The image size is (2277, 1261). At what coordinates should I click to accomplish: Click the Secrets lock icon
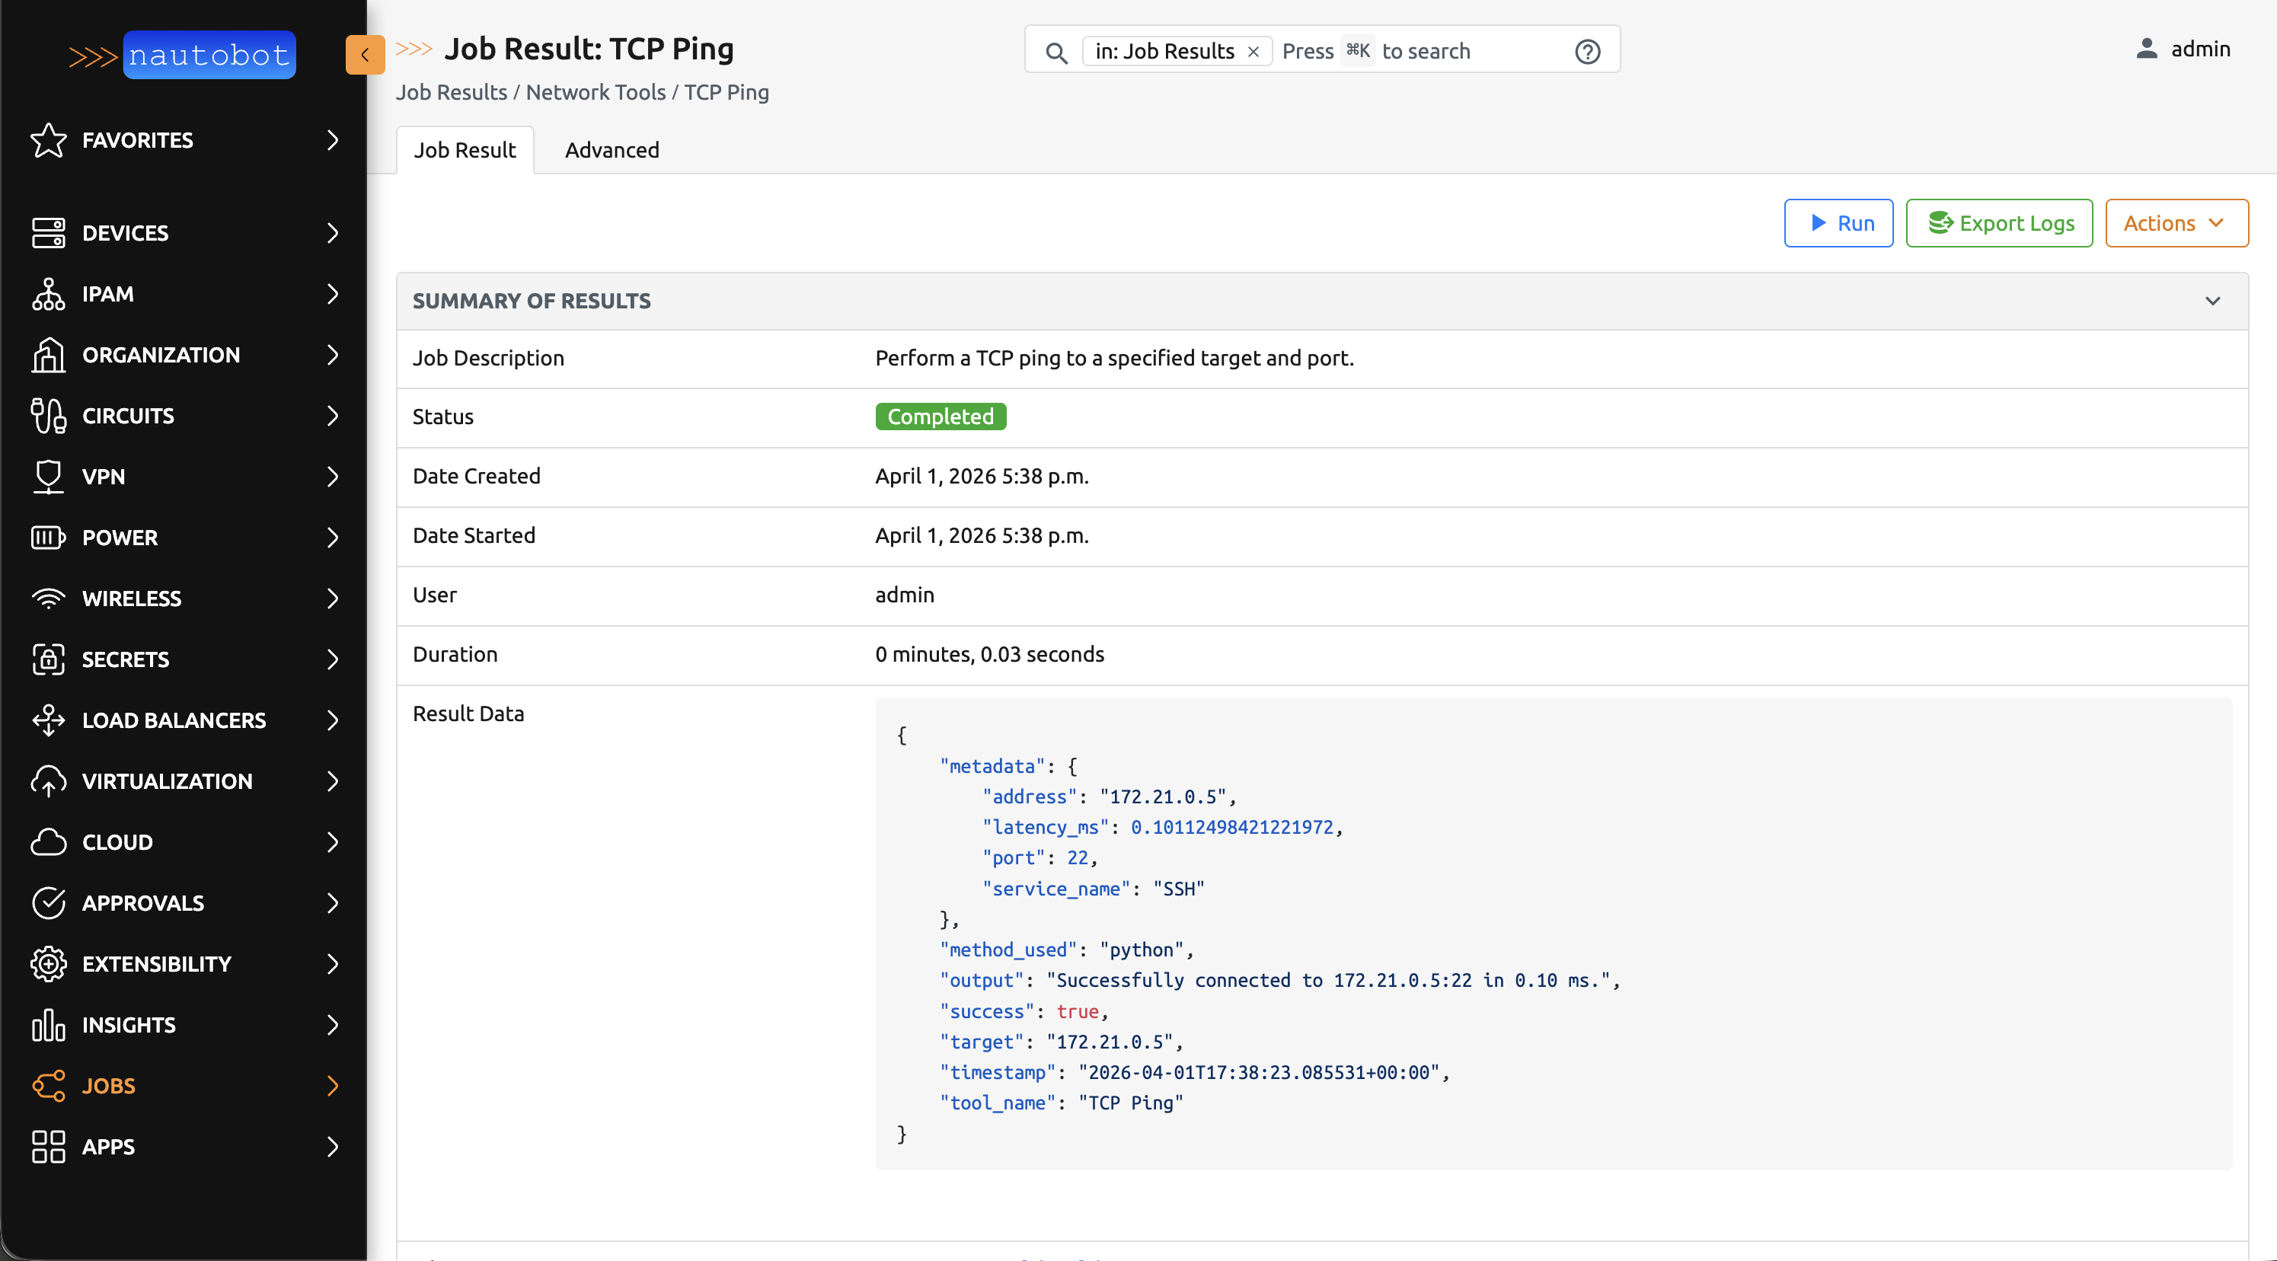click(48, 659)
